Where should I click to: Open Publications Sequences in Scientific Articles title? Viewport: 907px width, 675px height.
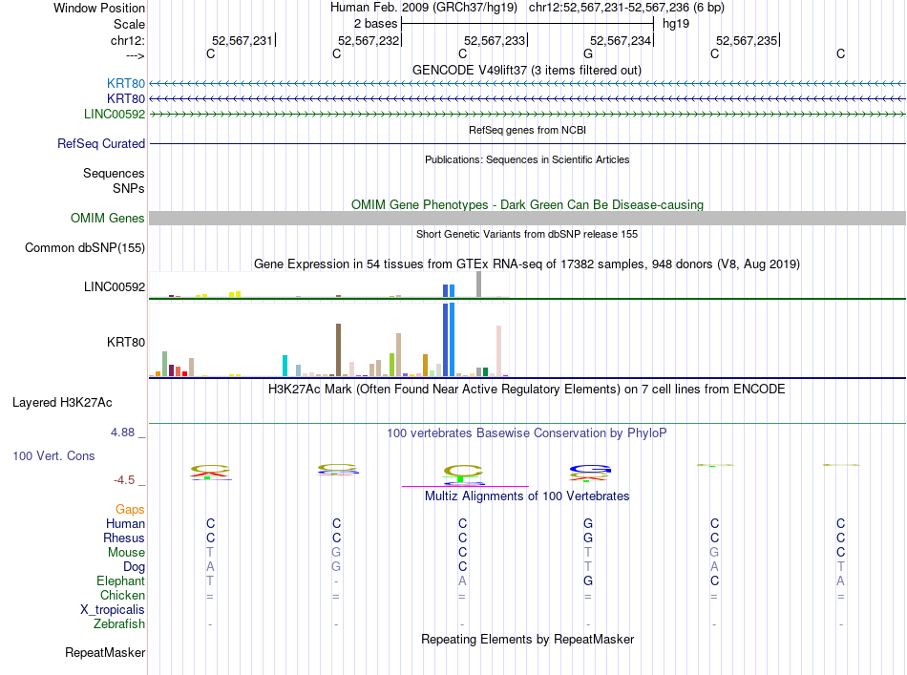pyautogui.click(x=527, y=159)
